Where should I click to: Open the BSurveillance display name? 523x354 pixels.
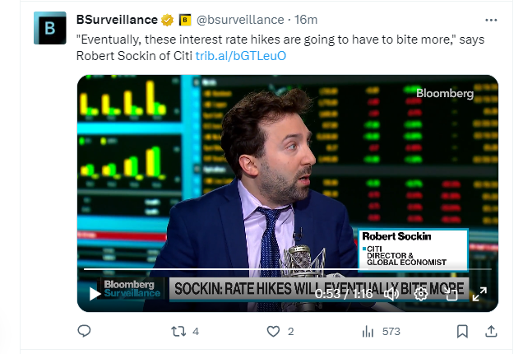coord(117,20)
